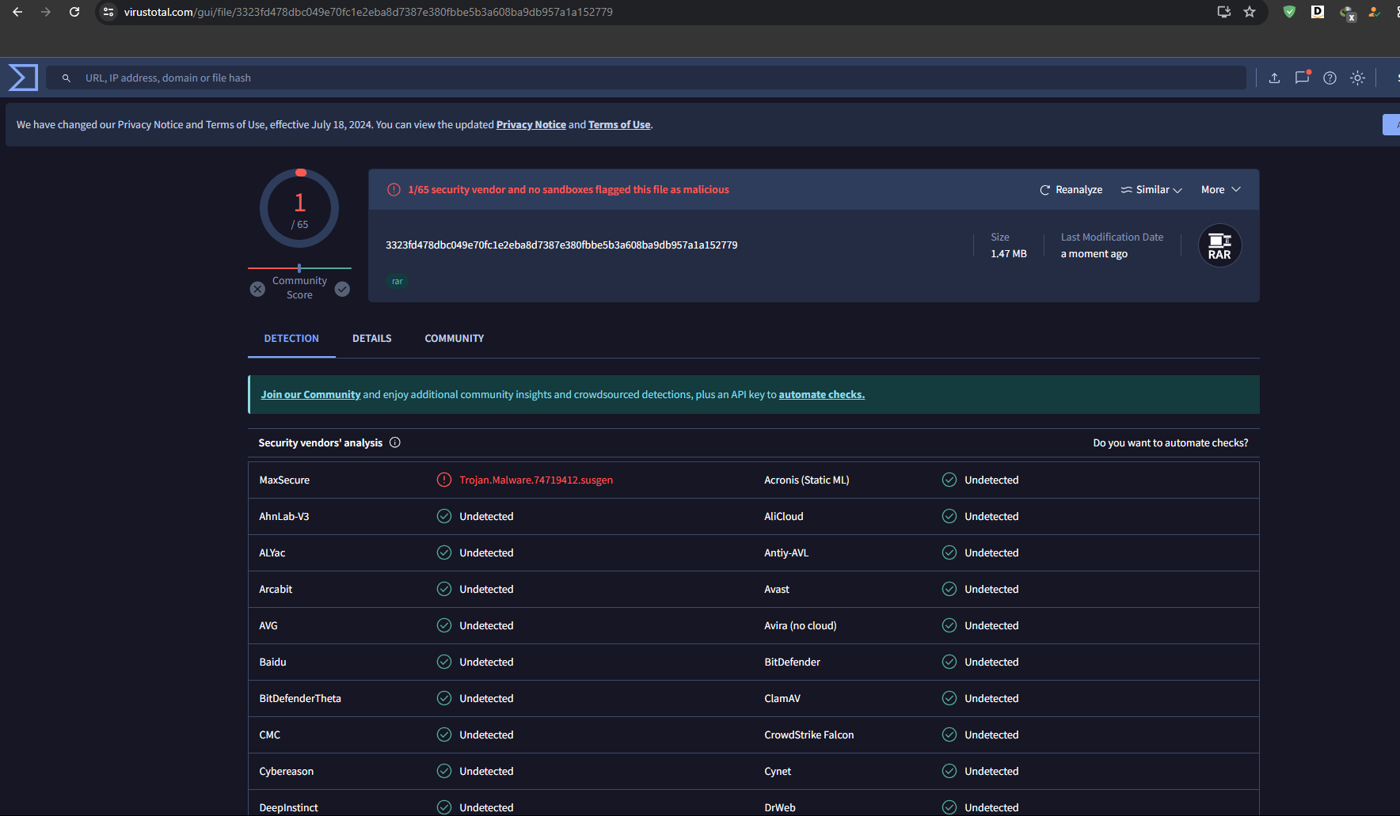Image resolution: width=1400 pixels, height=816 pixels.
Task: Click the Avast undetected check icon
Action: [x=949, y=589]
